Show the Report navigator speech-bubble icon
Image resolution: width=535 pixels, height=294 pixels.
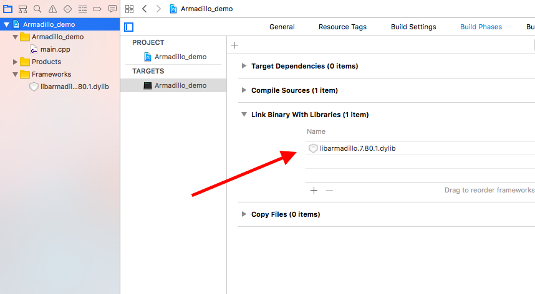[x=112, y=9]
